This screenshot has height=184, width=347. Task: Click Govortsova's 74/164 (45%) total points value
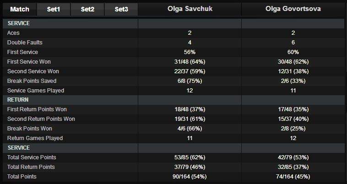pyautogui.click(x=293, y=177)
